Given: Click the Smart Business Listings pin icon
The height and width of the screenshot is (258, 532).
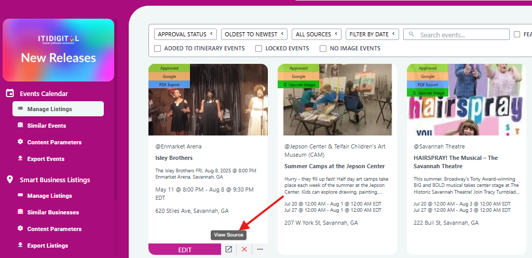Looking at the screenshot, I should (10, 180).
